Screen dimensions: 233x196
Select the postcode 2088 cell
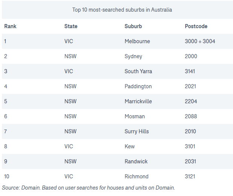point(191,116)
